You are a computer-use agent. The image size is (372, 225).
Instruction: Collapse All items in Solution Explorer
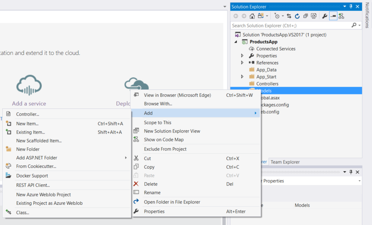(305, 16)
